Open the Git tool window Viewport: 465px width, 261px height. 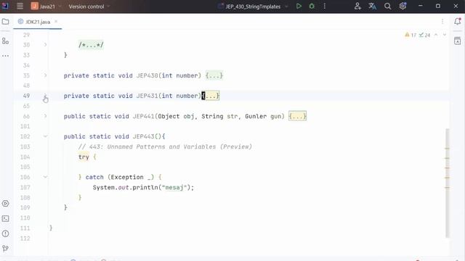(5, 248)
